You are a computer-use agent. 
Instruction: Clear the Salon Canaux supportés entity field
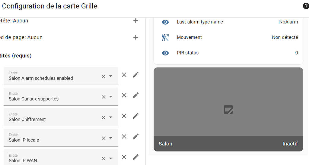tap(104, 97)
